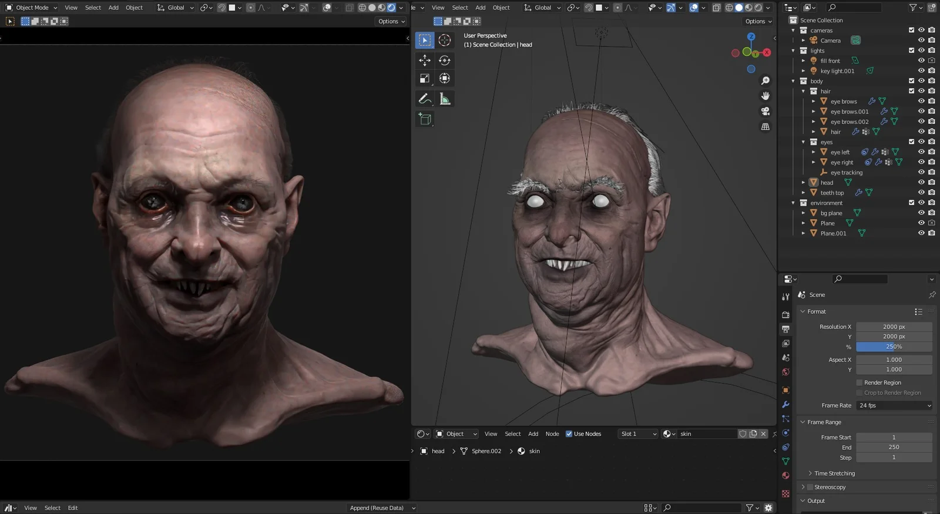Activate the Scale tool

[424, 78]
